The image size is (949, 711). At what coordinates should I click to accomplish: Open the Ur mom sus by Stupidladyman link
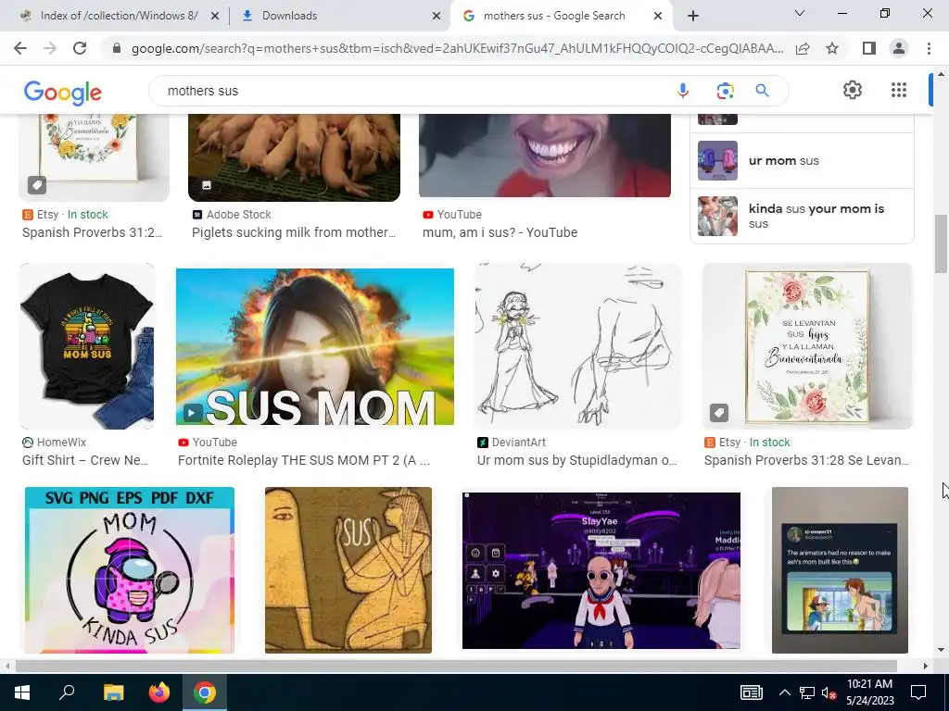(576, 460)
